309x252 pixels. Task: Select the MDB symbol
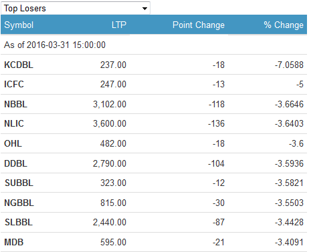coord(14,242)
